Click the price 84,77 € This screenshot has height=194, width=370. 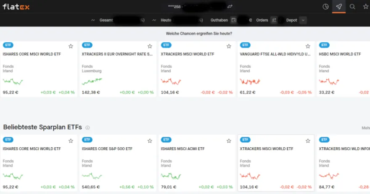coord(327,187)
